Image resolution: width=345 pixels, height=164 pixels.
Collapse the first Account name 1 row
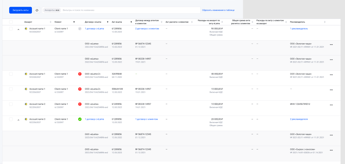[x=18, y=29]
